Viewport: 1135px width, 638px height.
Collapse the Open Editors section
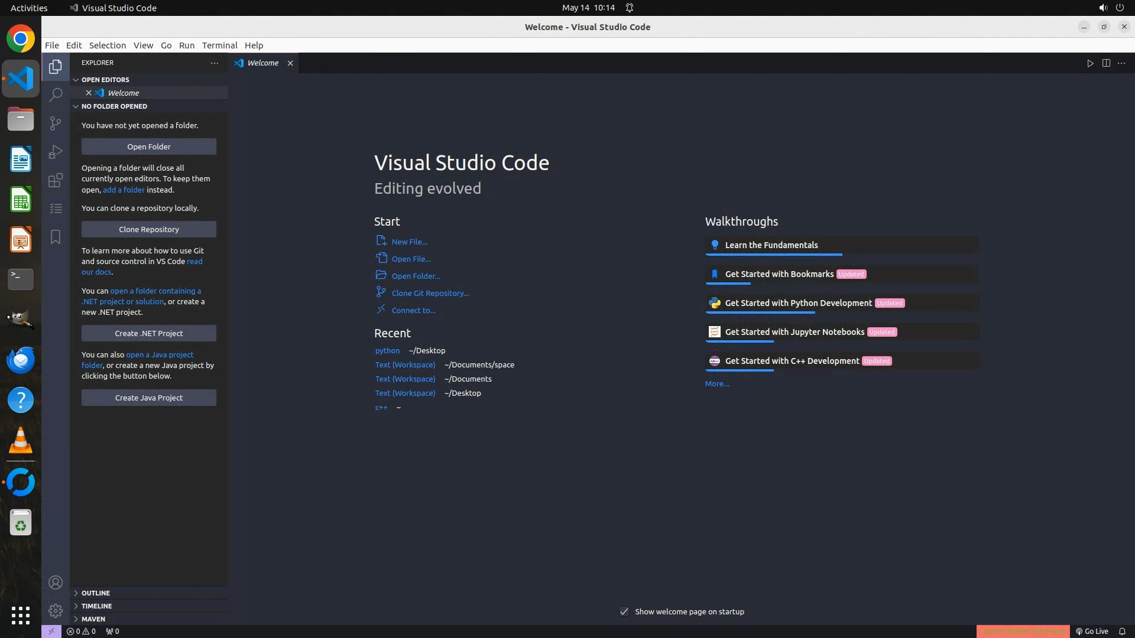[105, 80]
